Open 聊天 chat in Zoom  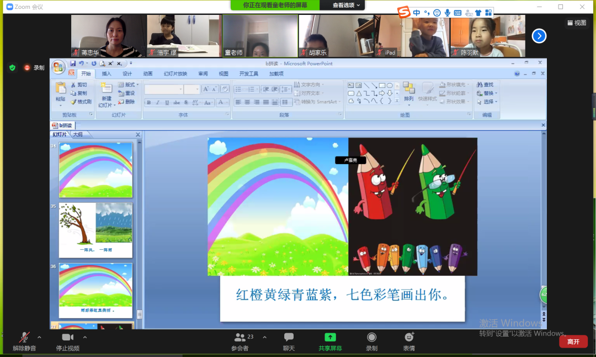289,342
